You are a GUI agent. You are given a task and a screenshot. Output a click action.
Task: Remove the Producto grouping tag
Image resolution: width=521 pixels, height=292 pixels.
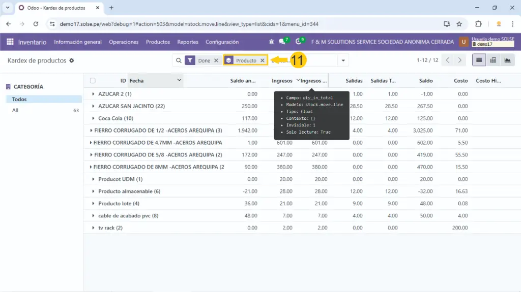click(263, 60)
